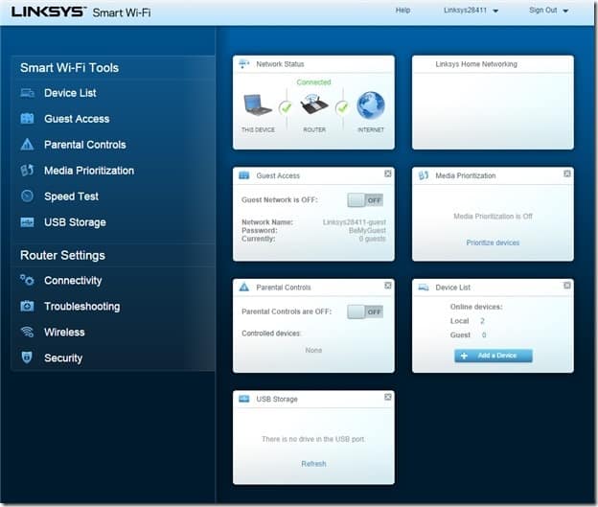This screenshot has height=507, width=598.
Task: Toggle the Guest Network OFF switch
Action: [365, 200]
